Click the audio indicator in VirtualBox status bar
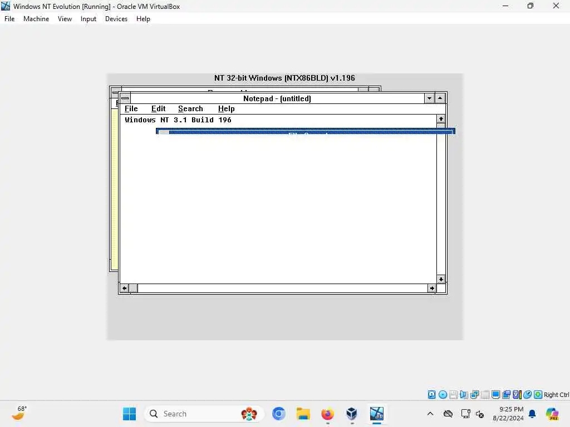The image size is (570, 427). point(464,395)
